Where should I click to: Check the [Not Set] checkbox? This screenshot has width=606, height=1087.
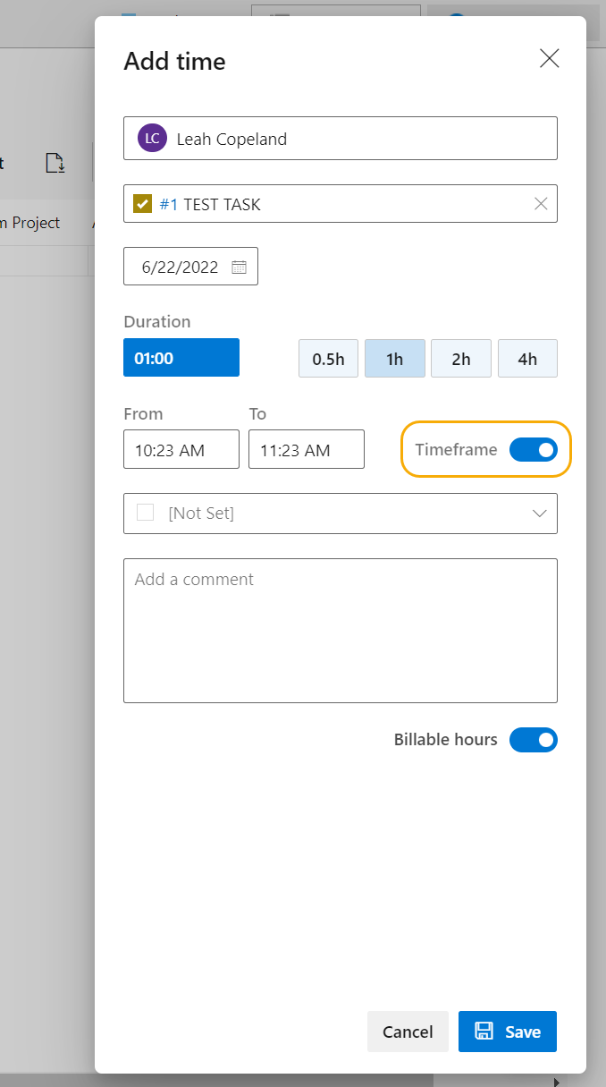[145, 513]
